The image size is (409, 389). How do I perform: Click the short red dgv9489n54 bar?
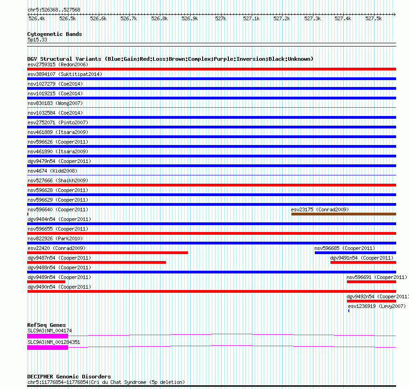pos(46,282)
